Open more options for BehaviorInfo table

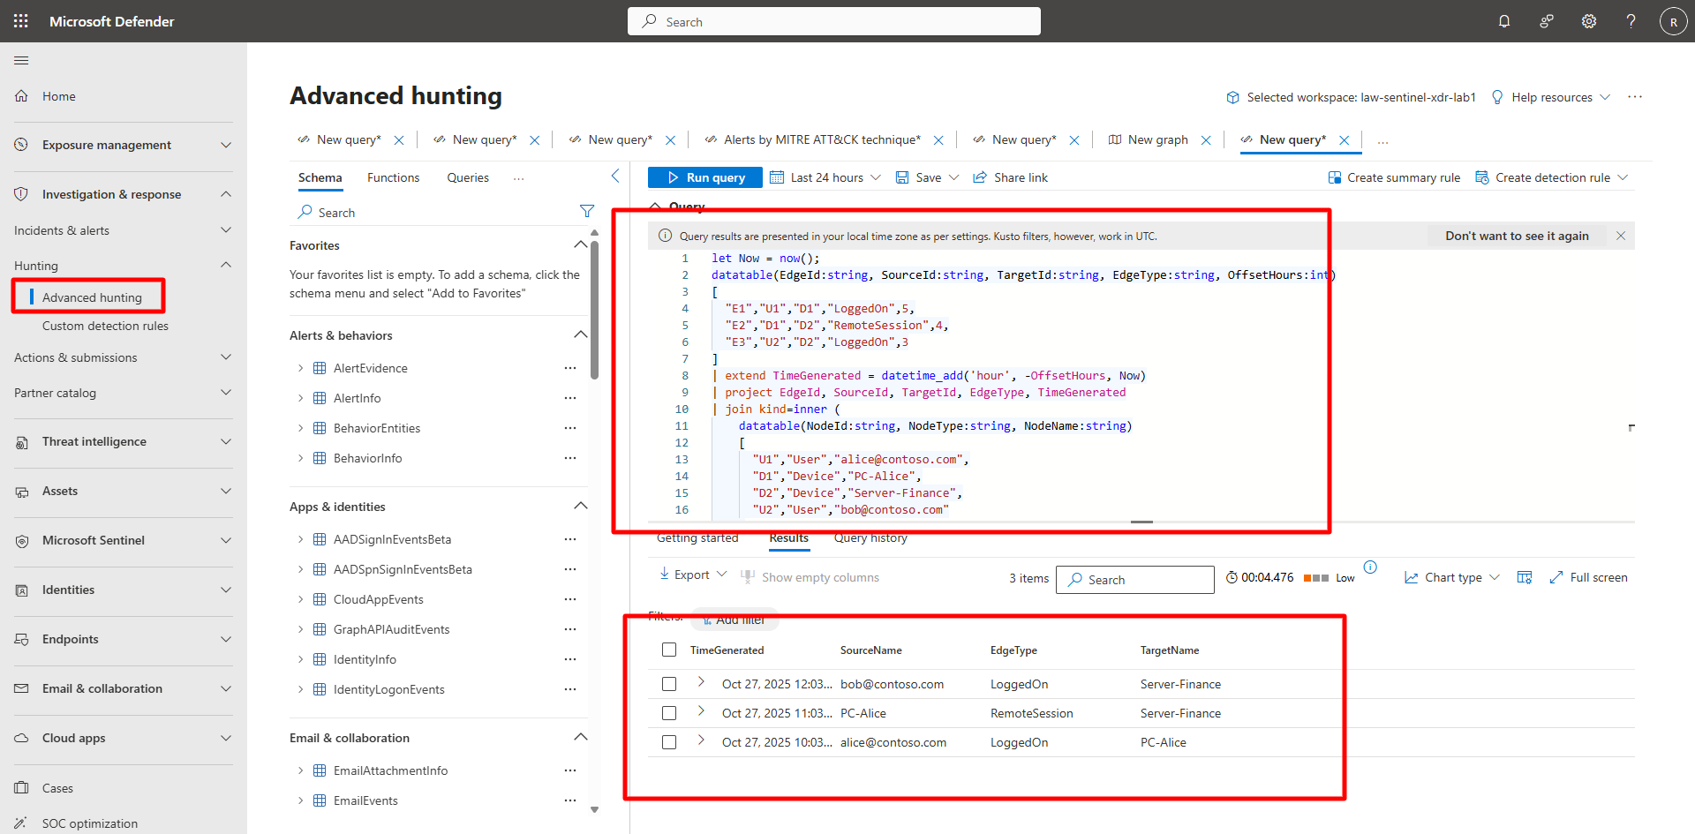click(x=570, y=458)
